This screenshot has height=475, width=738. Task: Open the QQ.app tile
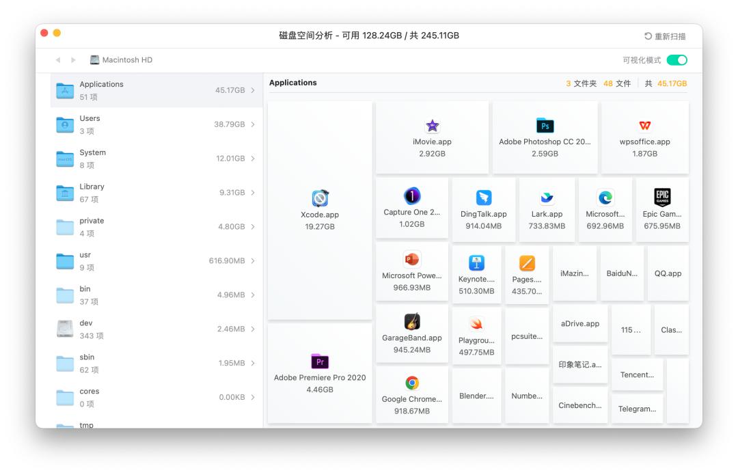pos(668,273)
